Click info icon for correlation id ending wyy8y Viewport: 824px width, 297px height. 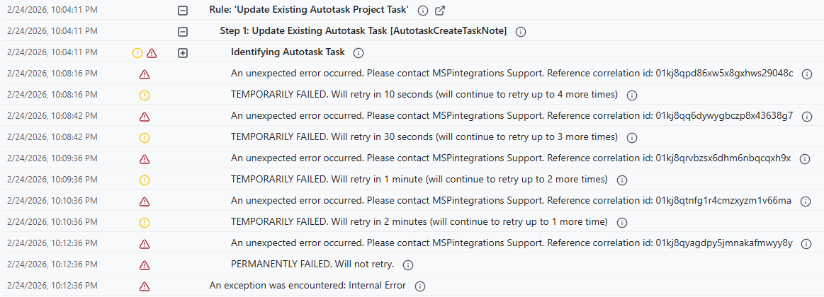(x=806, y=244)
